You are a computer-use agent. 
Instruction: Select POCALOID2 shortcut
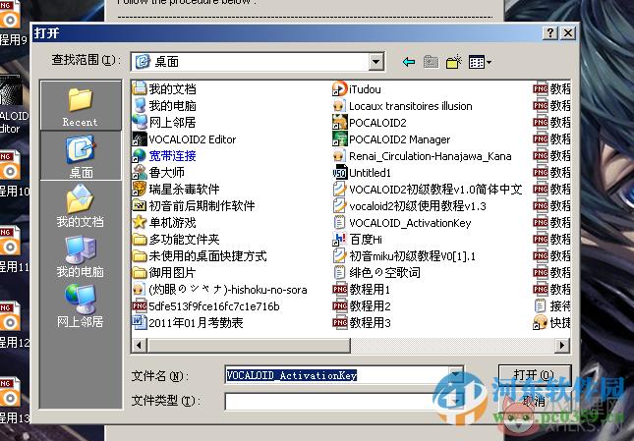(370, 123)
